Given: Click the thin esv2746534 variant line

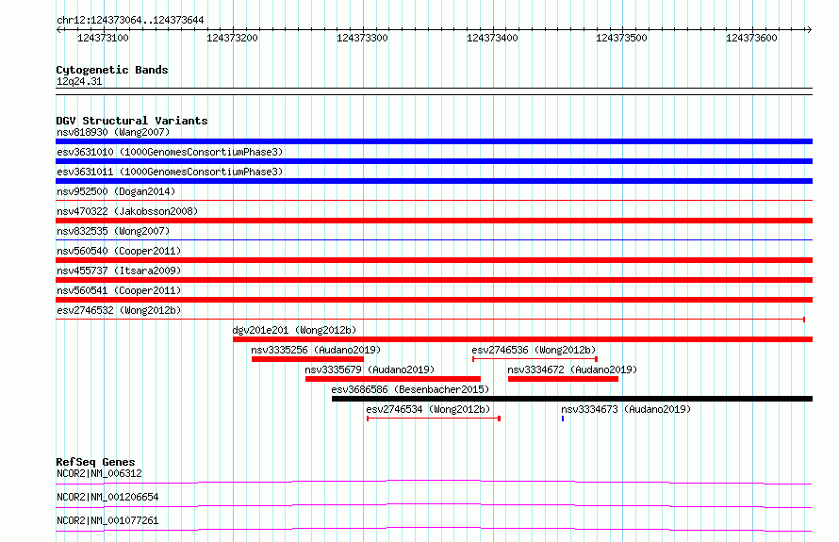Looking at the screenshot, I should 434,419.
